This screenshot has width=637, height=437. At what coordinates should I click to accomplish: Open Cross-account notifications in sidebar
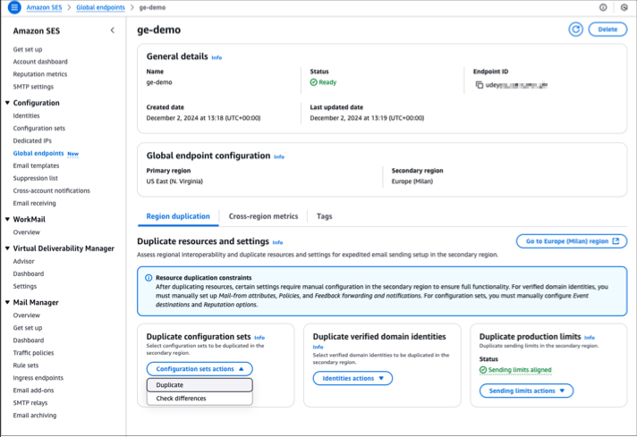click(52, 190)
